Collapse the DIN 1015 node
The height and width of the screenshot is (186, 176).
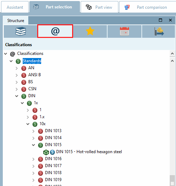click(34, 145)
